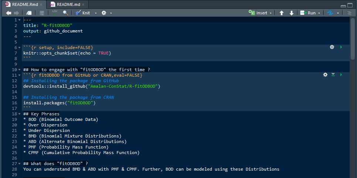Go to previous chunk up arrow

click(281, 13)
